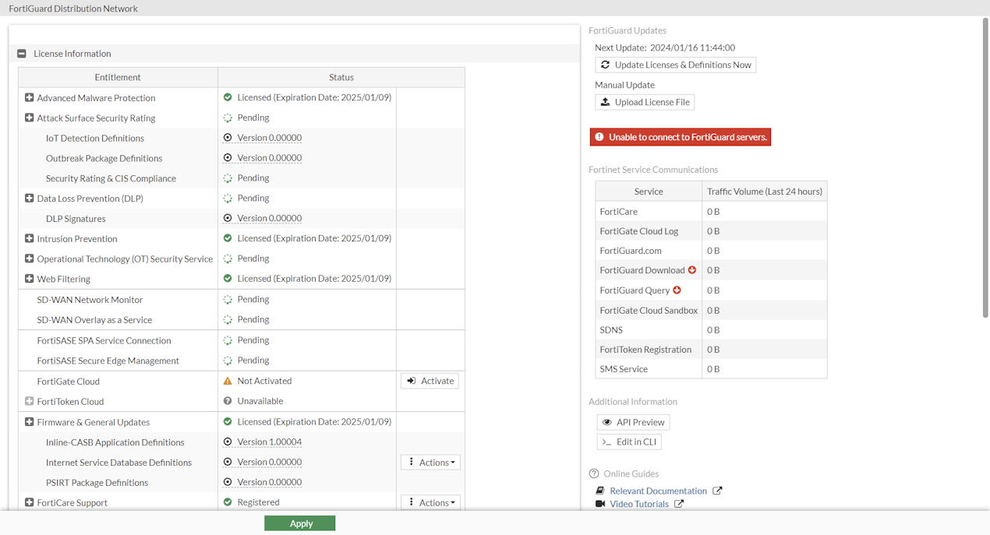Click Update Licenses & Definitions Now

tap(675, 65)
